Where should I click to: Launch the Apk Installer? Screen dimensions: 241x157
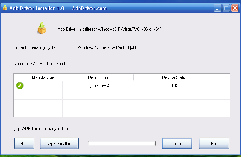pyautogui.click(x=58, y=143)
